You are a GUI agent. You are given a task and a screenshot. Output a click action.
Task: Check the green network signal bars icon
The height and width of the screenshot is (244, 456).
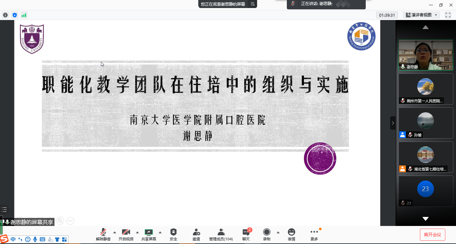pyautogui.click(x=24, y=15)
